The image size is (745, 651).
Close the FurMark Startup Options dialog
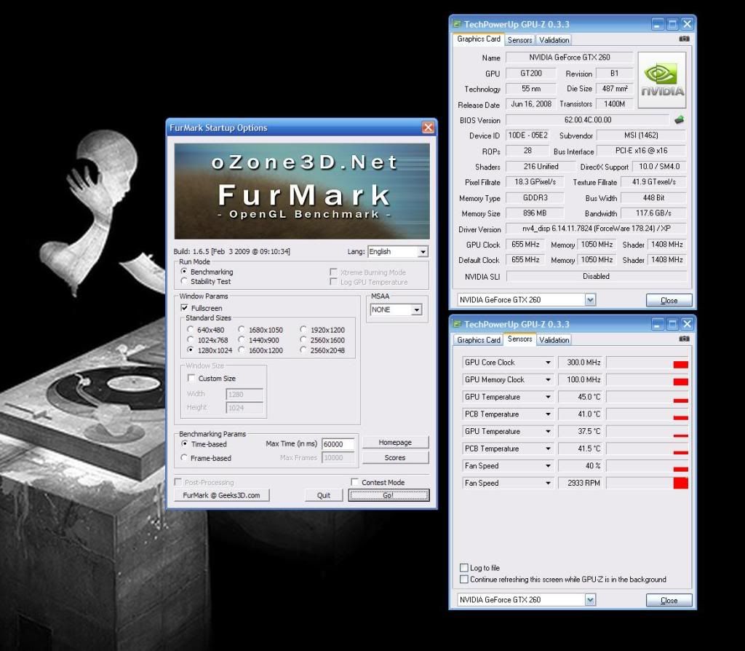428,127
